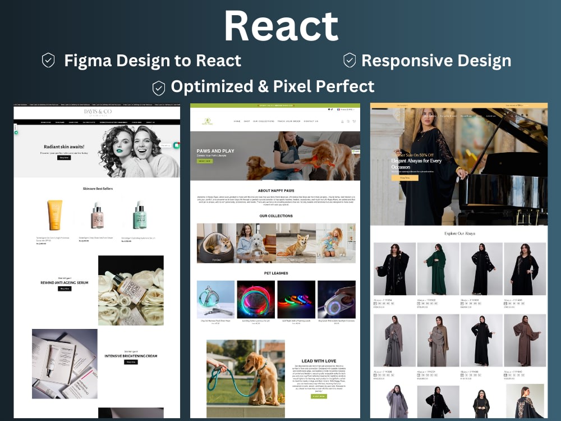Open the account icon in Happy Paws header
This screenshot has height=421, width=561.
[x=342, y=121]
